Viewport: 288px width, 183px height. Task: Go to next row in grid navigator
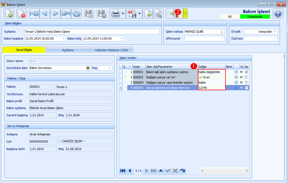pos(147,171)
